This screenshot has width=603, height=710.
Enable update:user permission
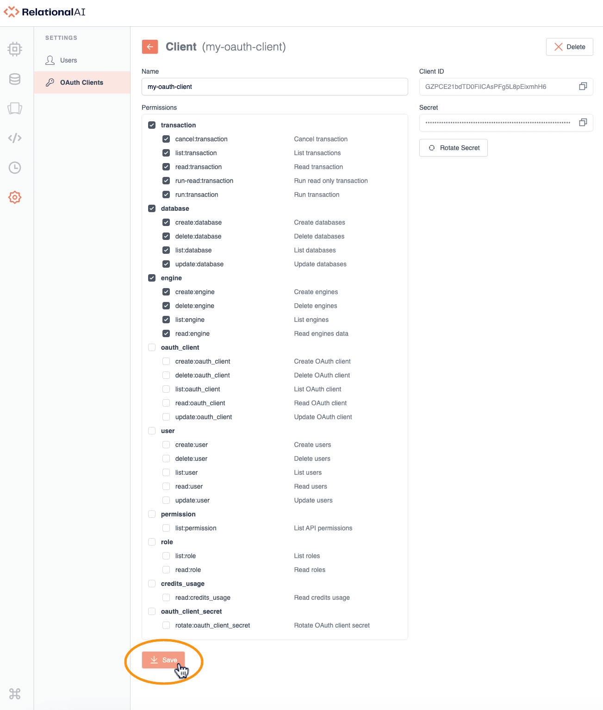coord(166,500)
